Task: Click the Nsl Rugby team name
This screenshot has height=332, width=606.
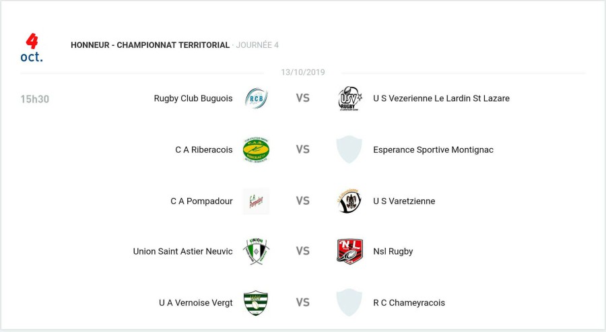Action: pos(393,251)
